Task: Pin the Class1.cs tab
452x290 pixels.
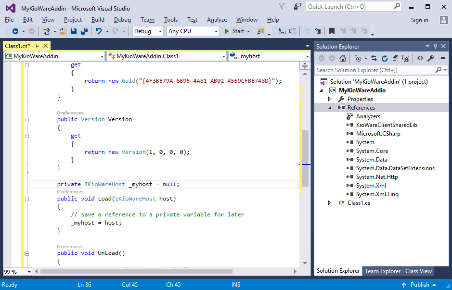Action: 37,46
